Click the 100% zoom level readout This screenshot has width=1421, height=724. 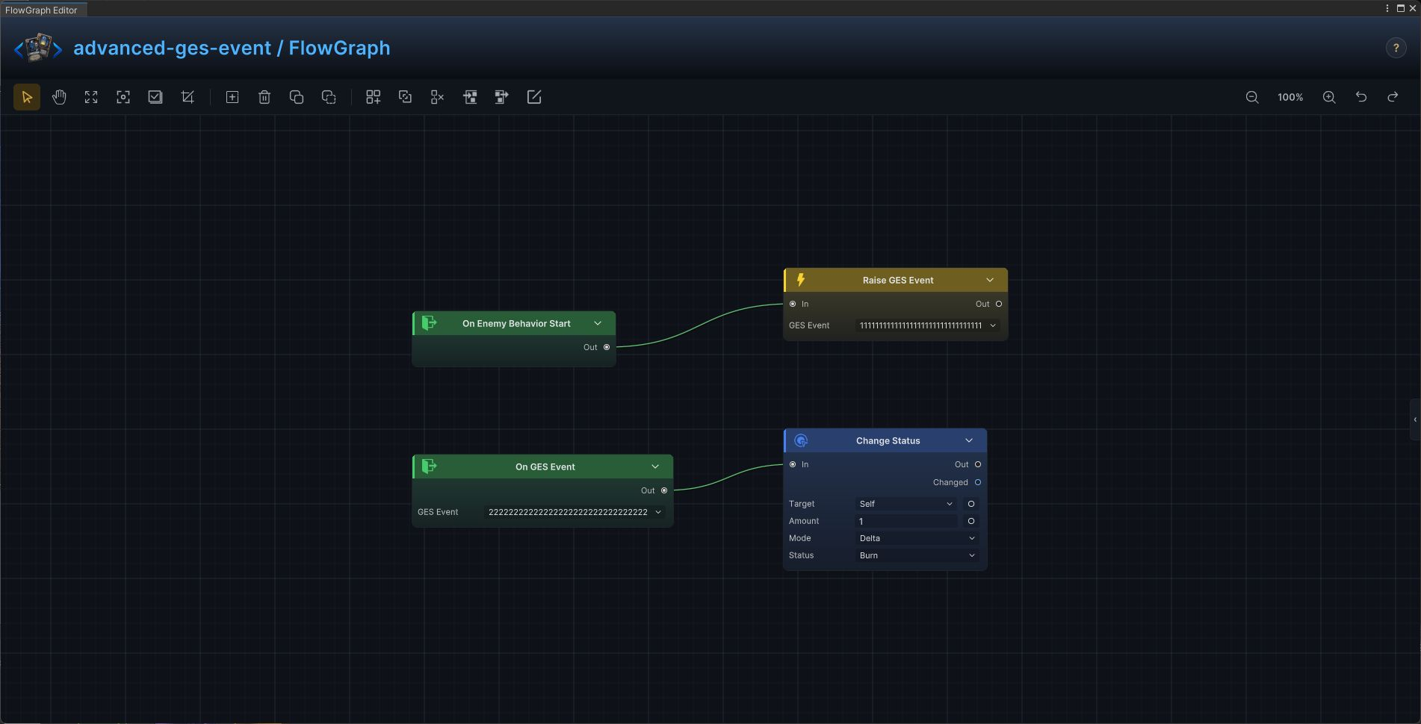1290,97
